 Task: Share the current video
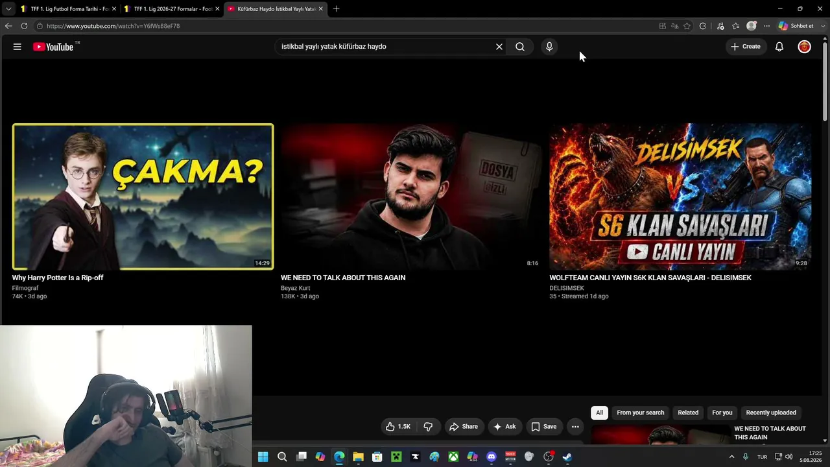(x=463, y=427)
